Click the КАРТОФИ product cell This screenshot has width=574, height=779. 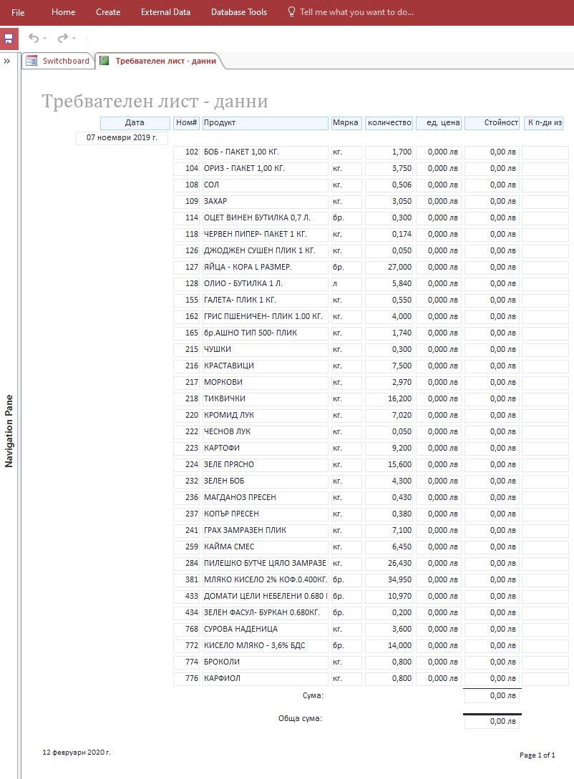(266, 448)
